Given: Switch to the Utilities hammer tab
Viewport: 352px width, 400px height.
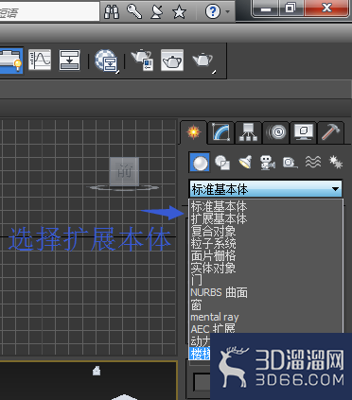Looking at the screenshot, I should click(330, 131).
